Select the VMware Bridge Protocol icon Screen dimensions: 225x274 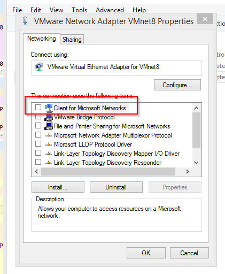[x=49, y=117]
